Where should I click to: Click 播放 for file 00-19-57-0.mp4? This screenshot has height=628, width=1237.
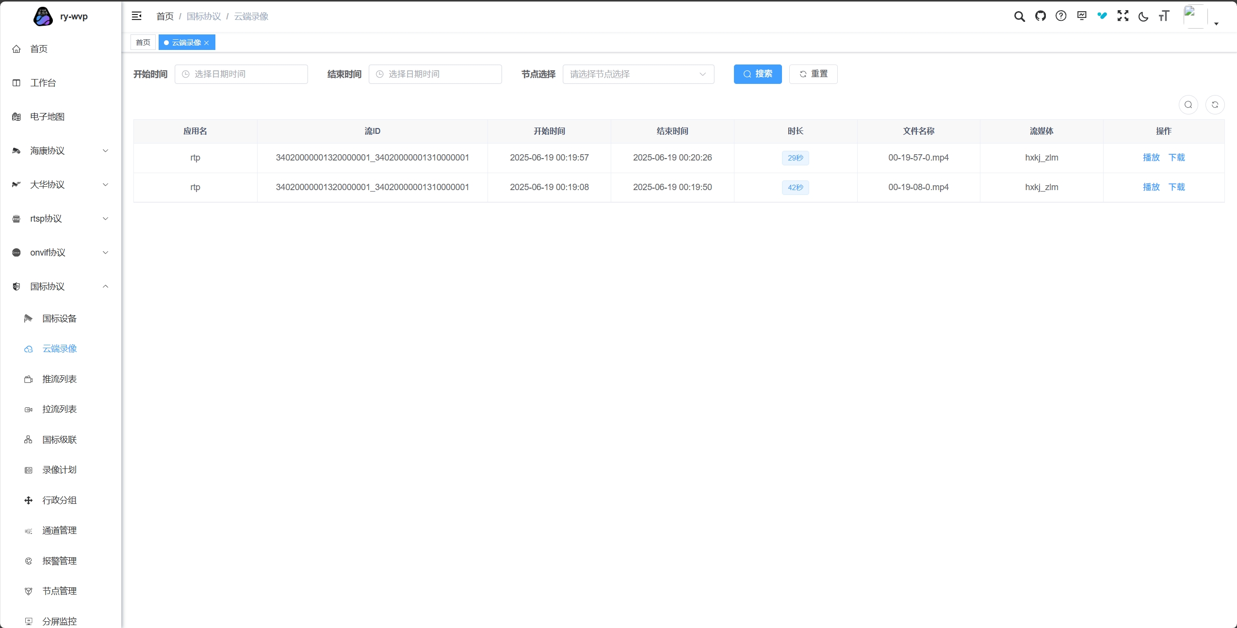(x=1151, y=158)
